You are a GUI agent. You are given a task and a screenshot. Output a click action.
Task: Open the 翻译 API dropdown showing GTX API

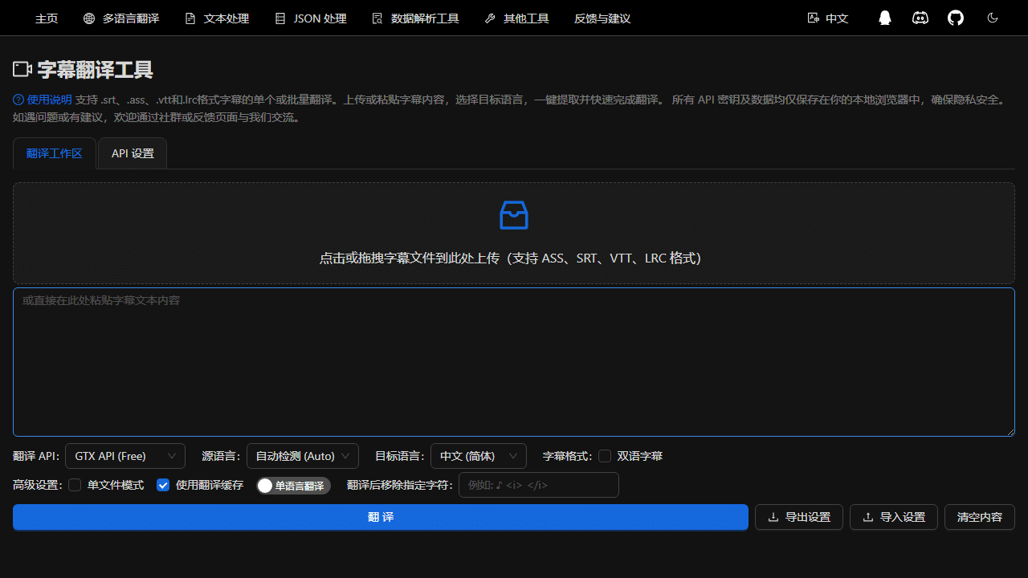point(125,456)
